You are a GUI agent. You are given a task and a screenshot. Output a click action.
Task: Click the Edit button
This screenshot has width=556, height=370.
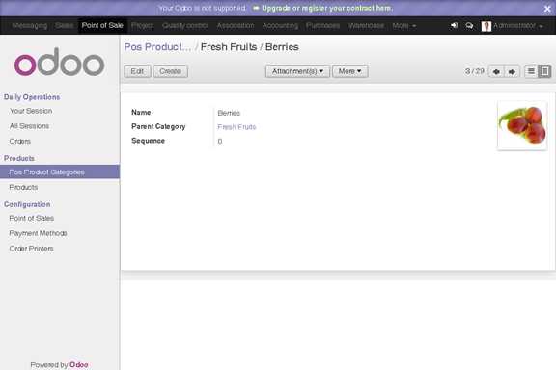click(137, 71)
